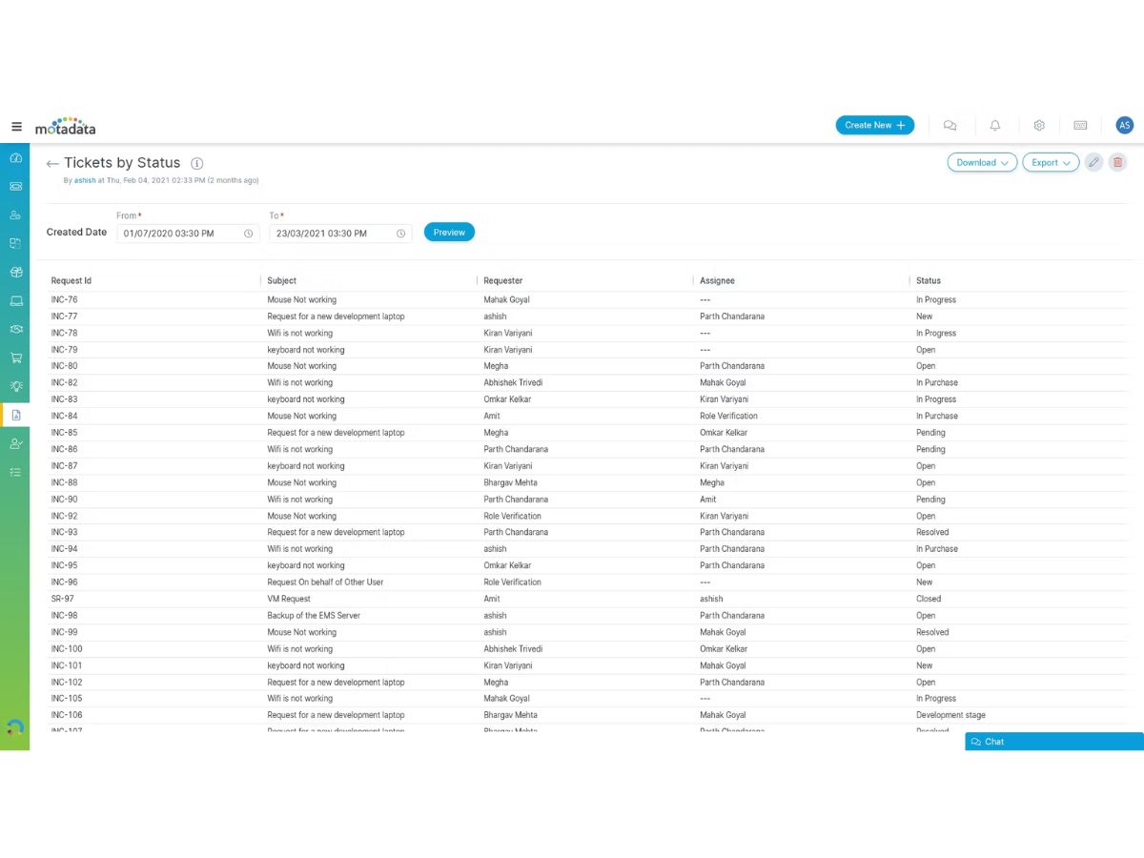Click the To date input field
The image size is (1144, 858).
tap(340, 234)
